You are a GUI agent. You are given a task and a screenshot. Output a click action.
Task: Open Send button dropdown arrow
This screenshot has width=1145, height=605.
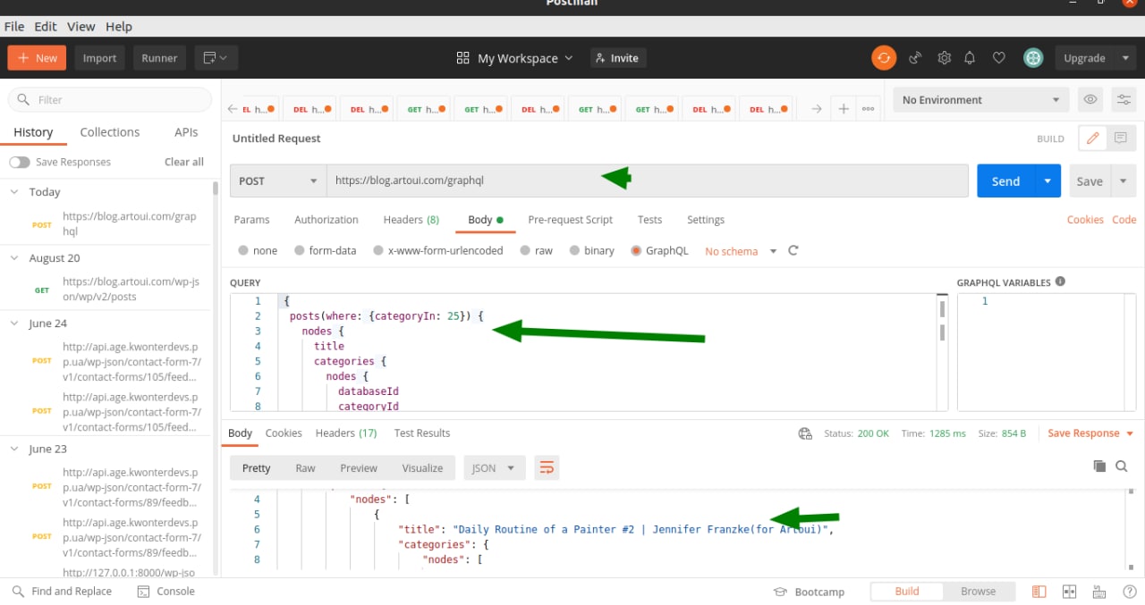(x=1047, y=181)
